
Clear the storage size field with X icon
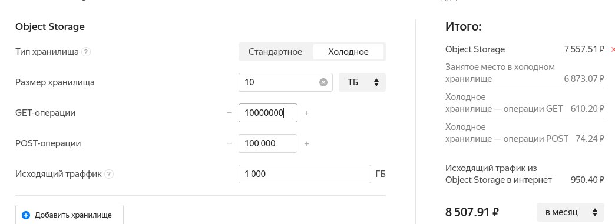323,82
